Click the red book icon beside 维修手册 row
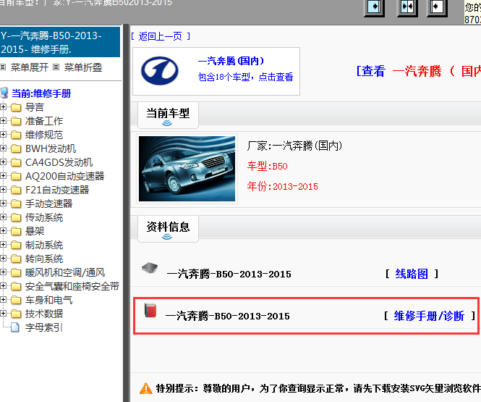 (150, 310)
